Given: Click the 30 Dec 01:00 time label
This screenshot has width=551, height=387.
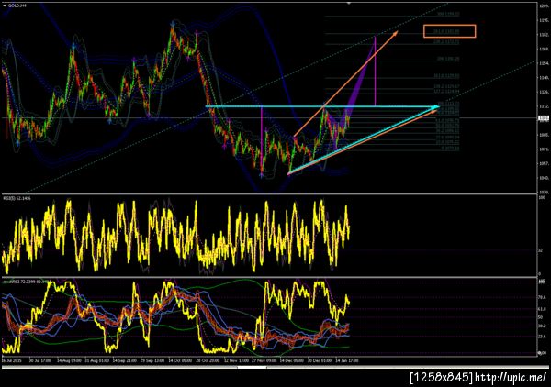Looking at the screenshot, I should click(320, 360).
